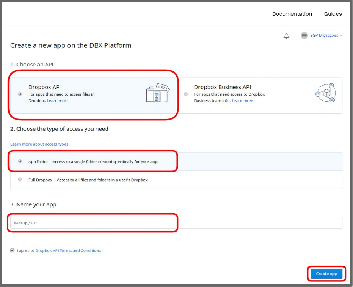This screenshot has width=353, height=287.
Task: Select the Dropbox Business API radio button
Action: click(186, 94)
